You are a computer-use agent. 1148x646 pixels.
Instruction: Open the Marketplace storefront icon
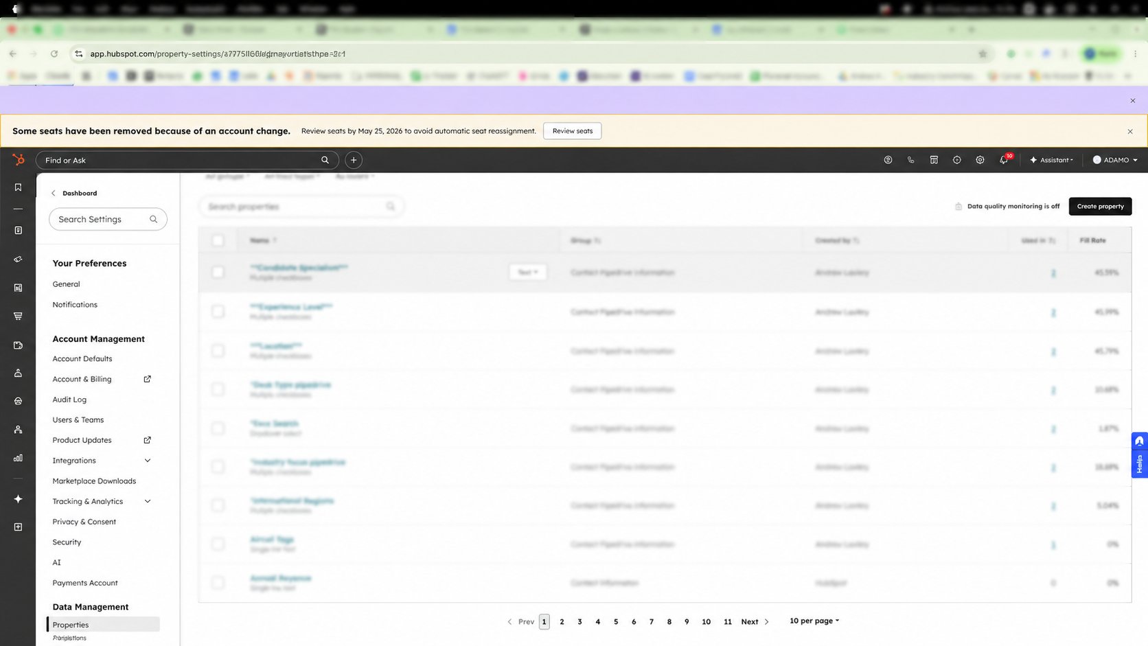point(934,160)
